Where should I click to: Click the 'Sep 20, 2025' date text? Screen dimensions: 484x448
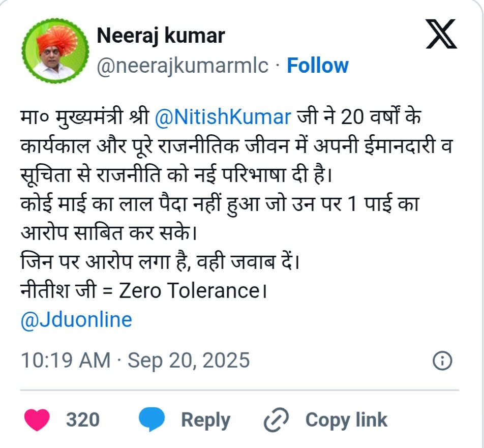(x=189, y=361)
